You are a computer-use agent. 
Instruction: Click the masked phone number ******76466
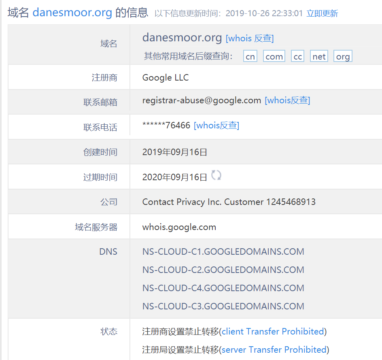166,125
